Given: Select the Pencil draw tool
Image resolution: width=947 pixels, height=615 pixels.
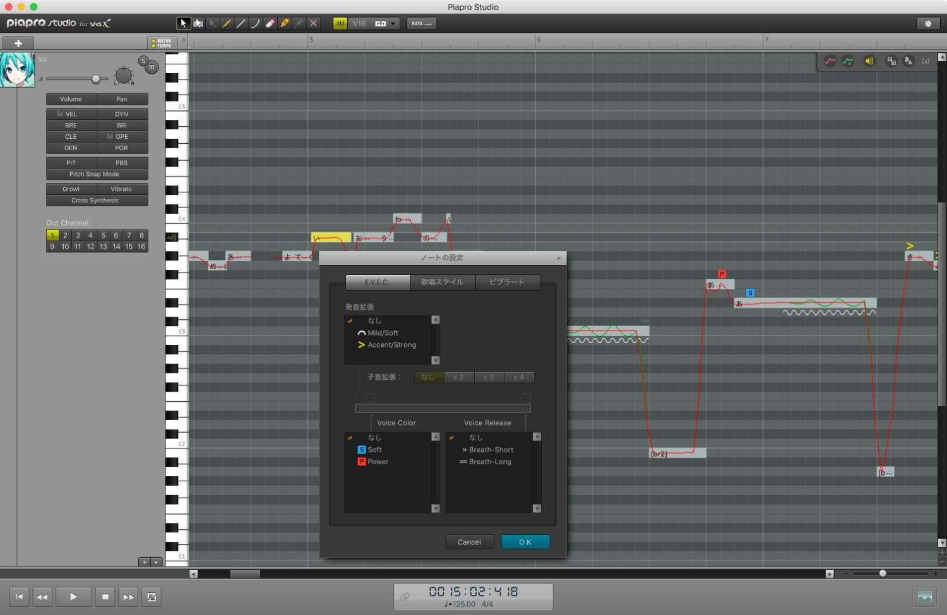Looking at the screenshot, I should [x=227, y=23].
